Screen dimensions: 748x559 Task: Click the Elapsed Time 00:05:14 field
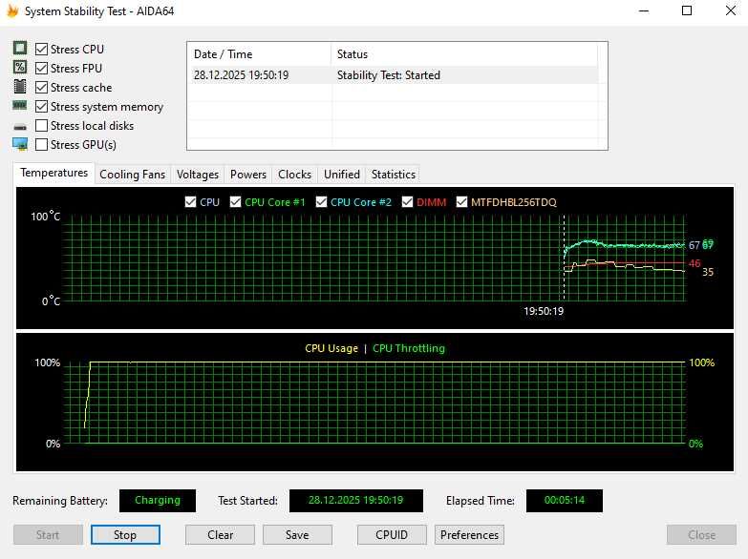tap(565, 501)
